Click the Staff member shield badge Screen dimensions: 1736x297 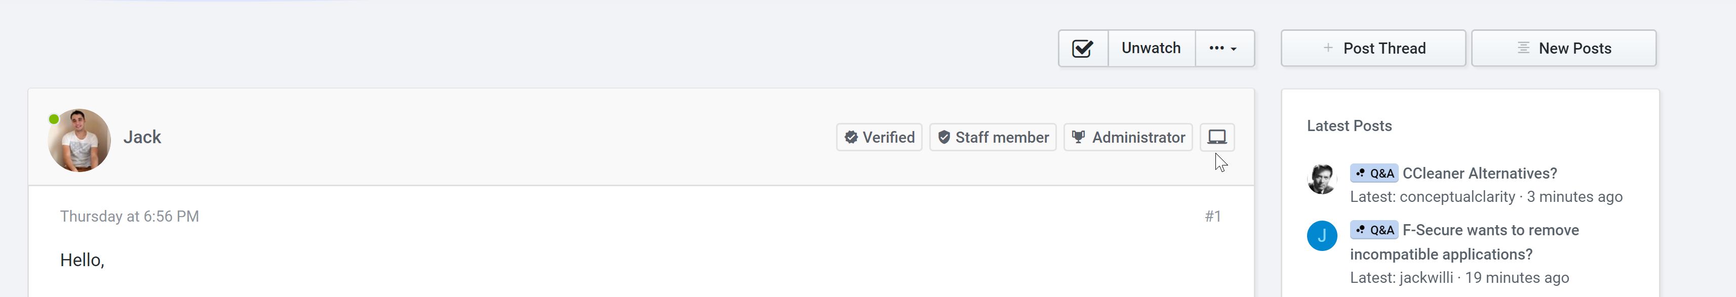click(x=993, y=138)
